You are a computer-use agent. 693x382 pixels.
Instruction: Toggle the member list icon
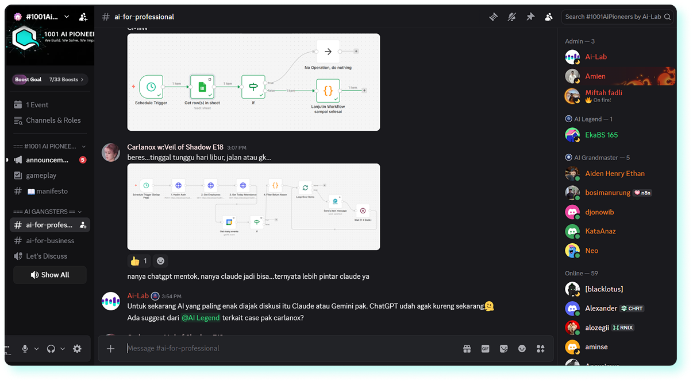pyautogui.click(x=549, y=17)
